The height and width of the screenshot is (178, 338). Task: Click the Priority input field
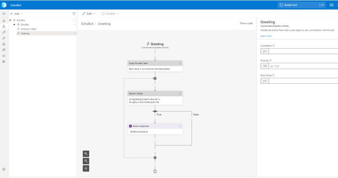pos(303,66)
